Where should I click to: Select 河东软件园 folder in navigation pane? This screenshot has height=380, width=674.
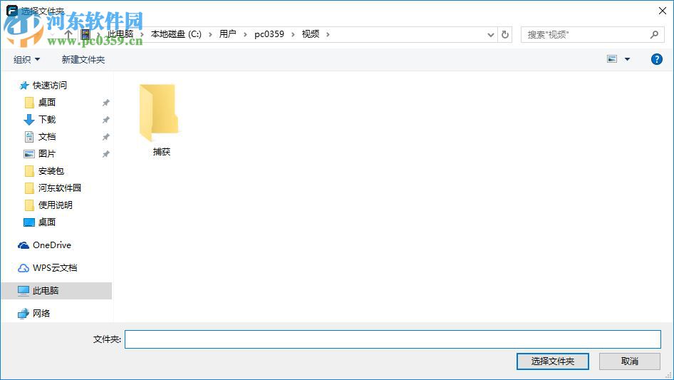click(59, 188)
